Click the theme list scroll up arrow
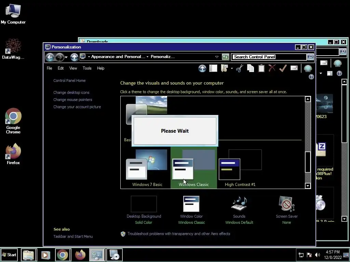The image size is (350, 262). click(x=308, y=99)
